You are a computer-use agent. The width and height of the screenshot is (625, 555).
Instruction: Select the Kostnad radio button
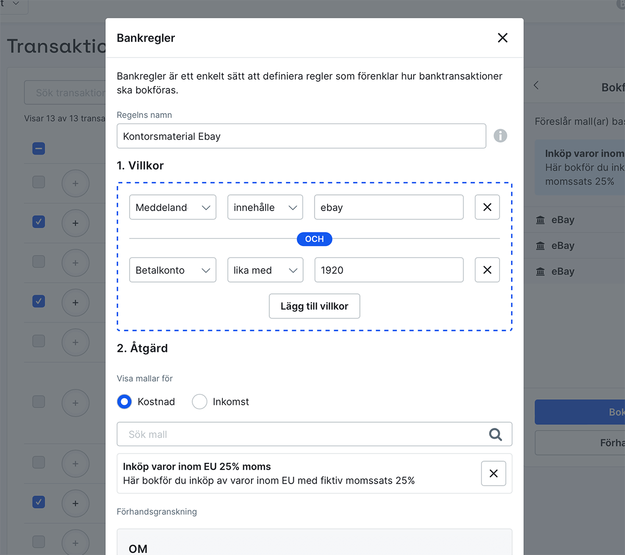(124, 402)
